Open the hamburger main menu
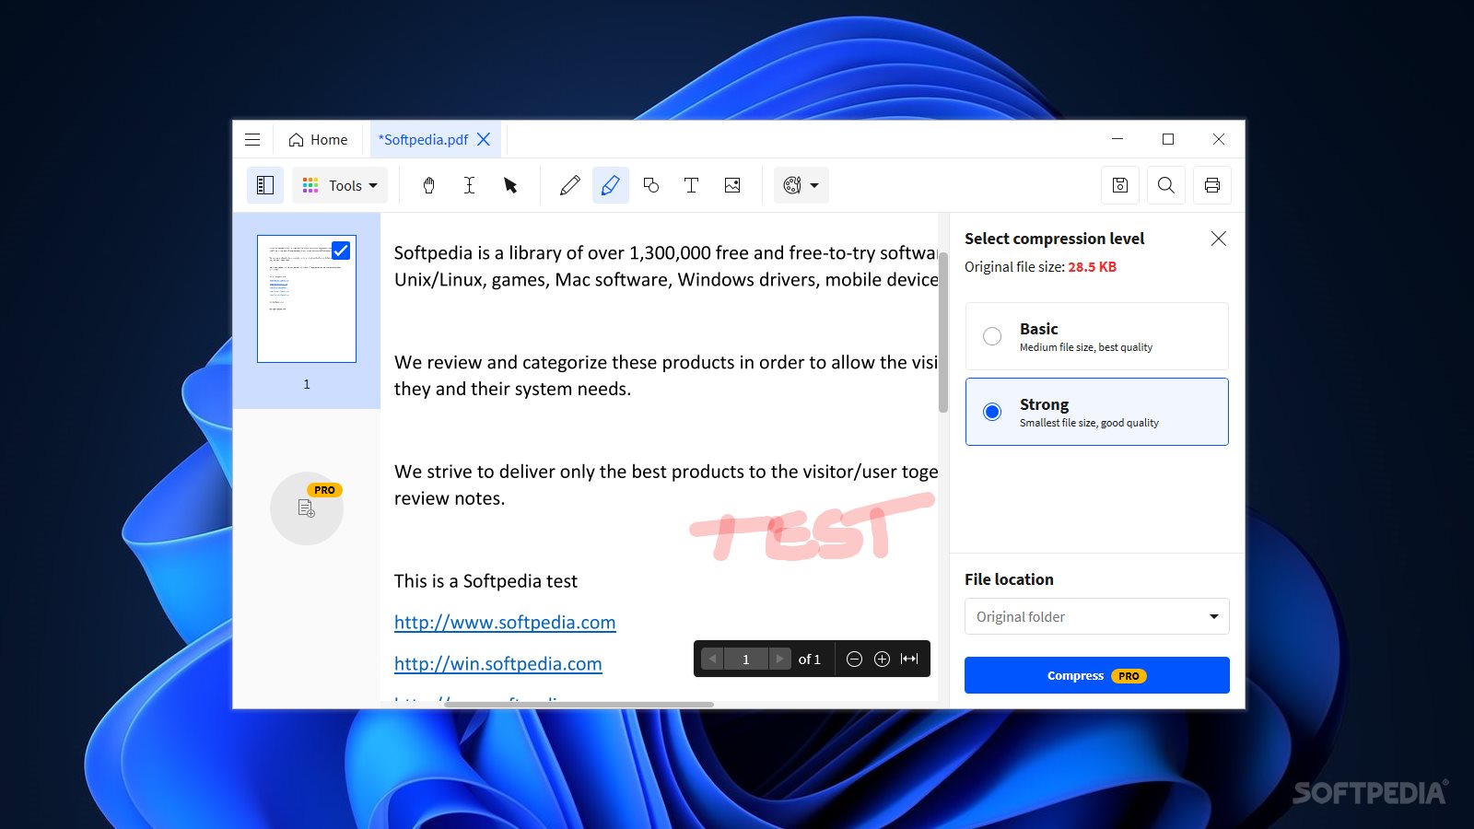 [252, 140]
